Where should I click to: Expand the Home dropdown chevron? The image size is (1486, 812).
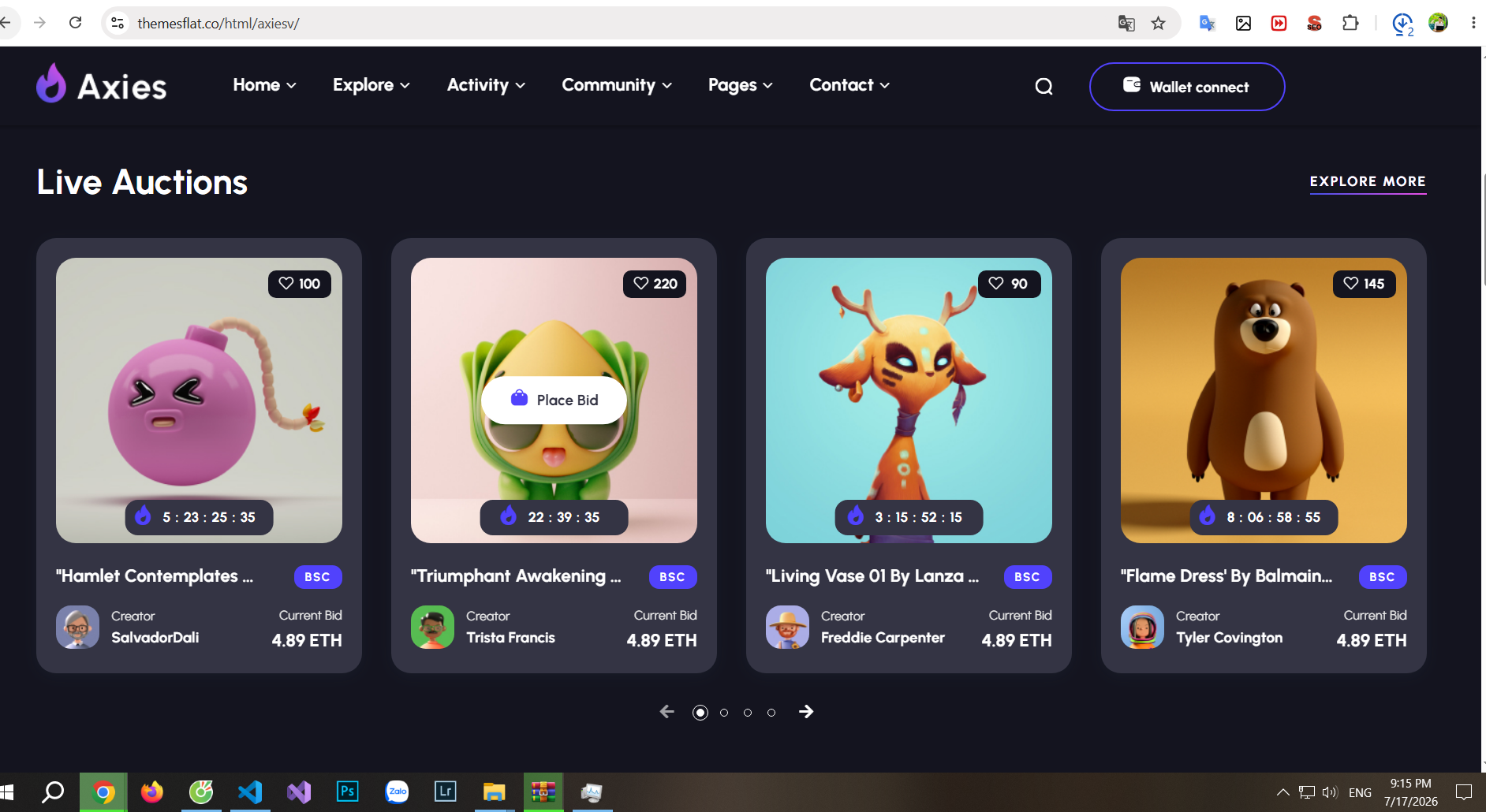[x=291, y=86]
